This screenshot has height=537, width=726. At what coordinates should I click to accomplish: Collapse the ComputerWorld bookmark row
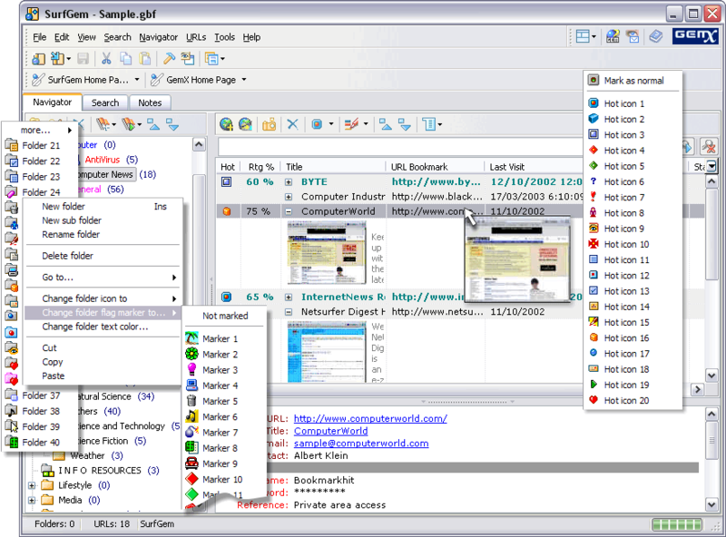pos(289,211)
